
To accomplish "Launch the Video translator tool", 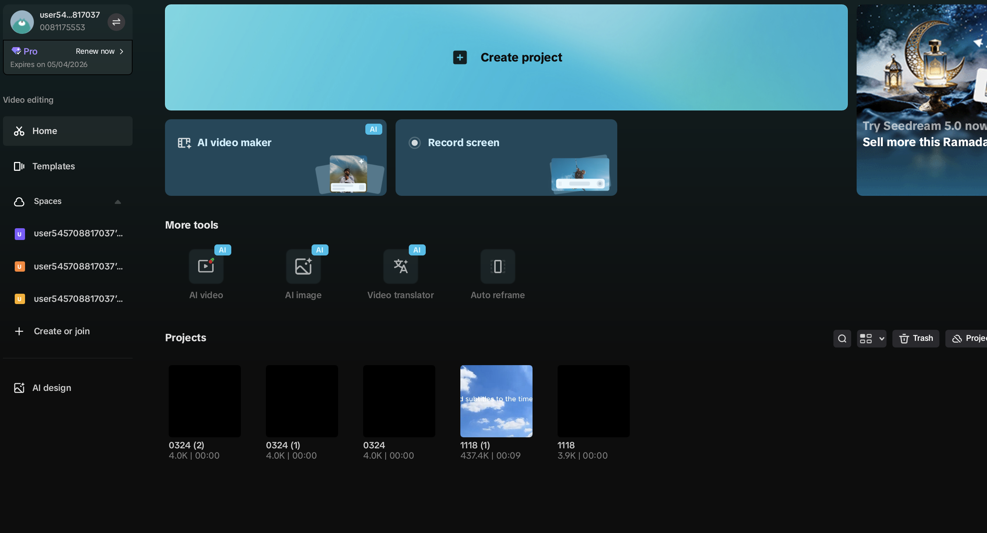I will tap(400, 267).
